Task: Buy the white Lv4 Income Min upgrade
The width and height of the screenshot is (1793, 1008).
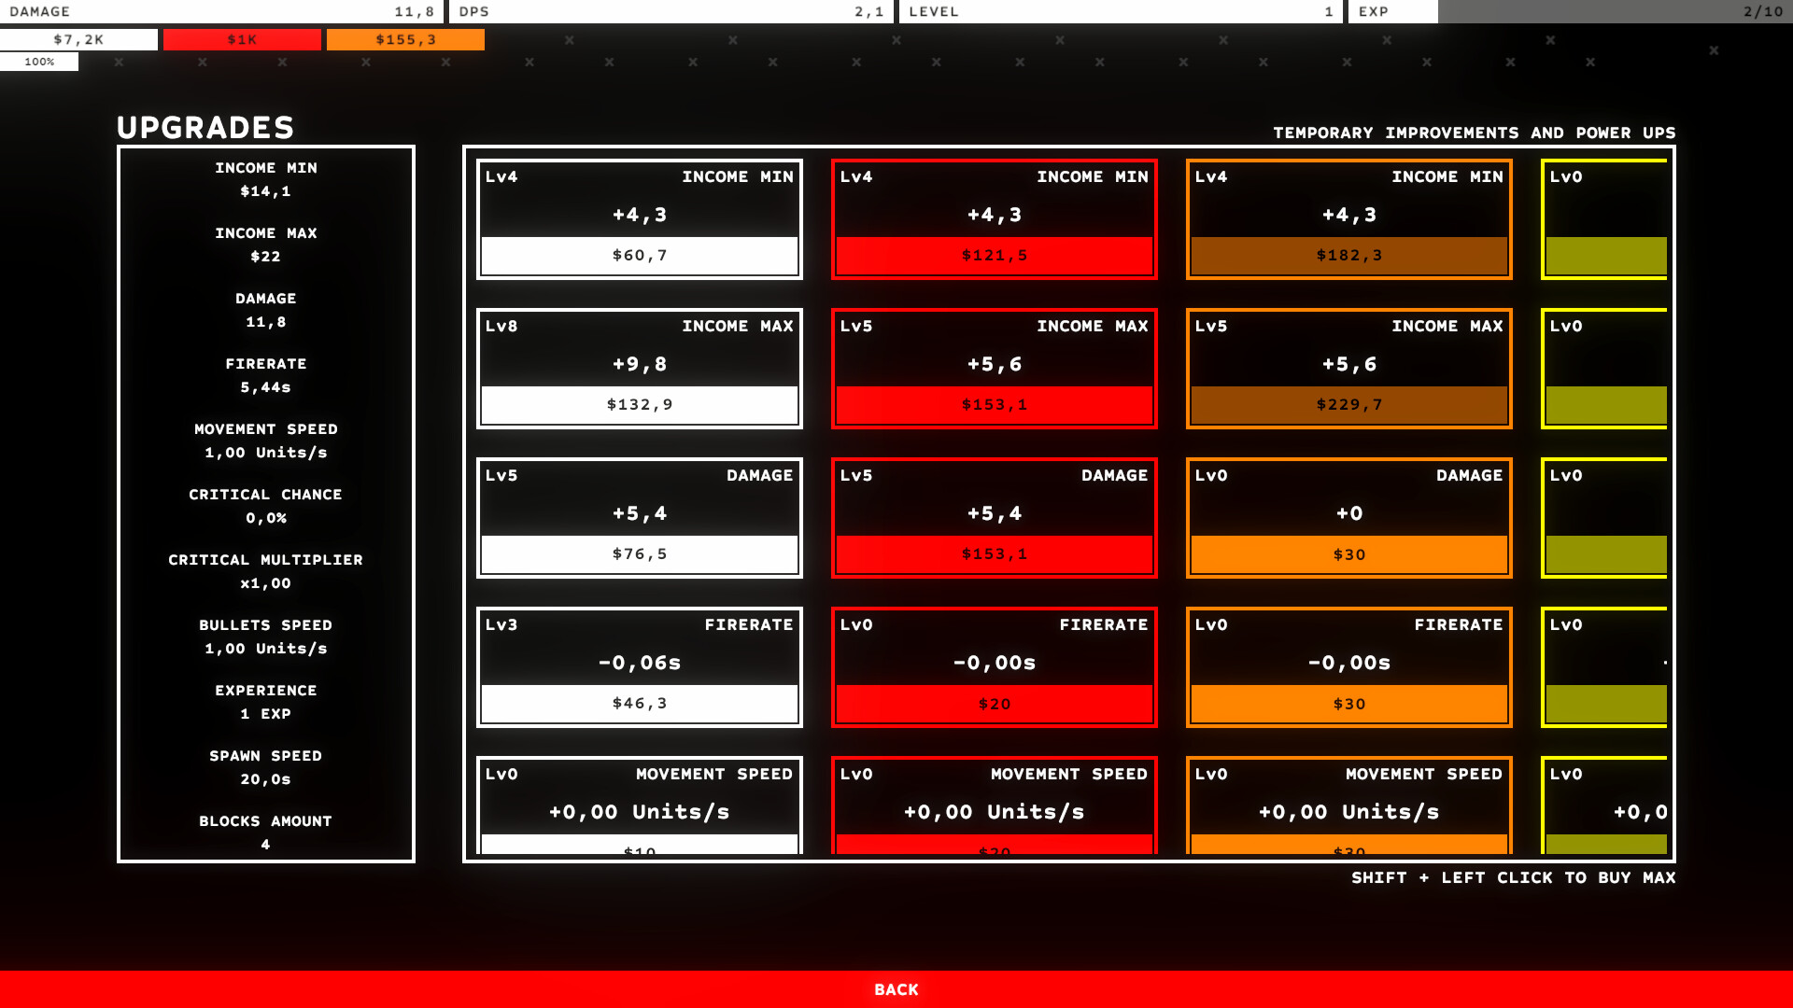Action: (639, 218)
